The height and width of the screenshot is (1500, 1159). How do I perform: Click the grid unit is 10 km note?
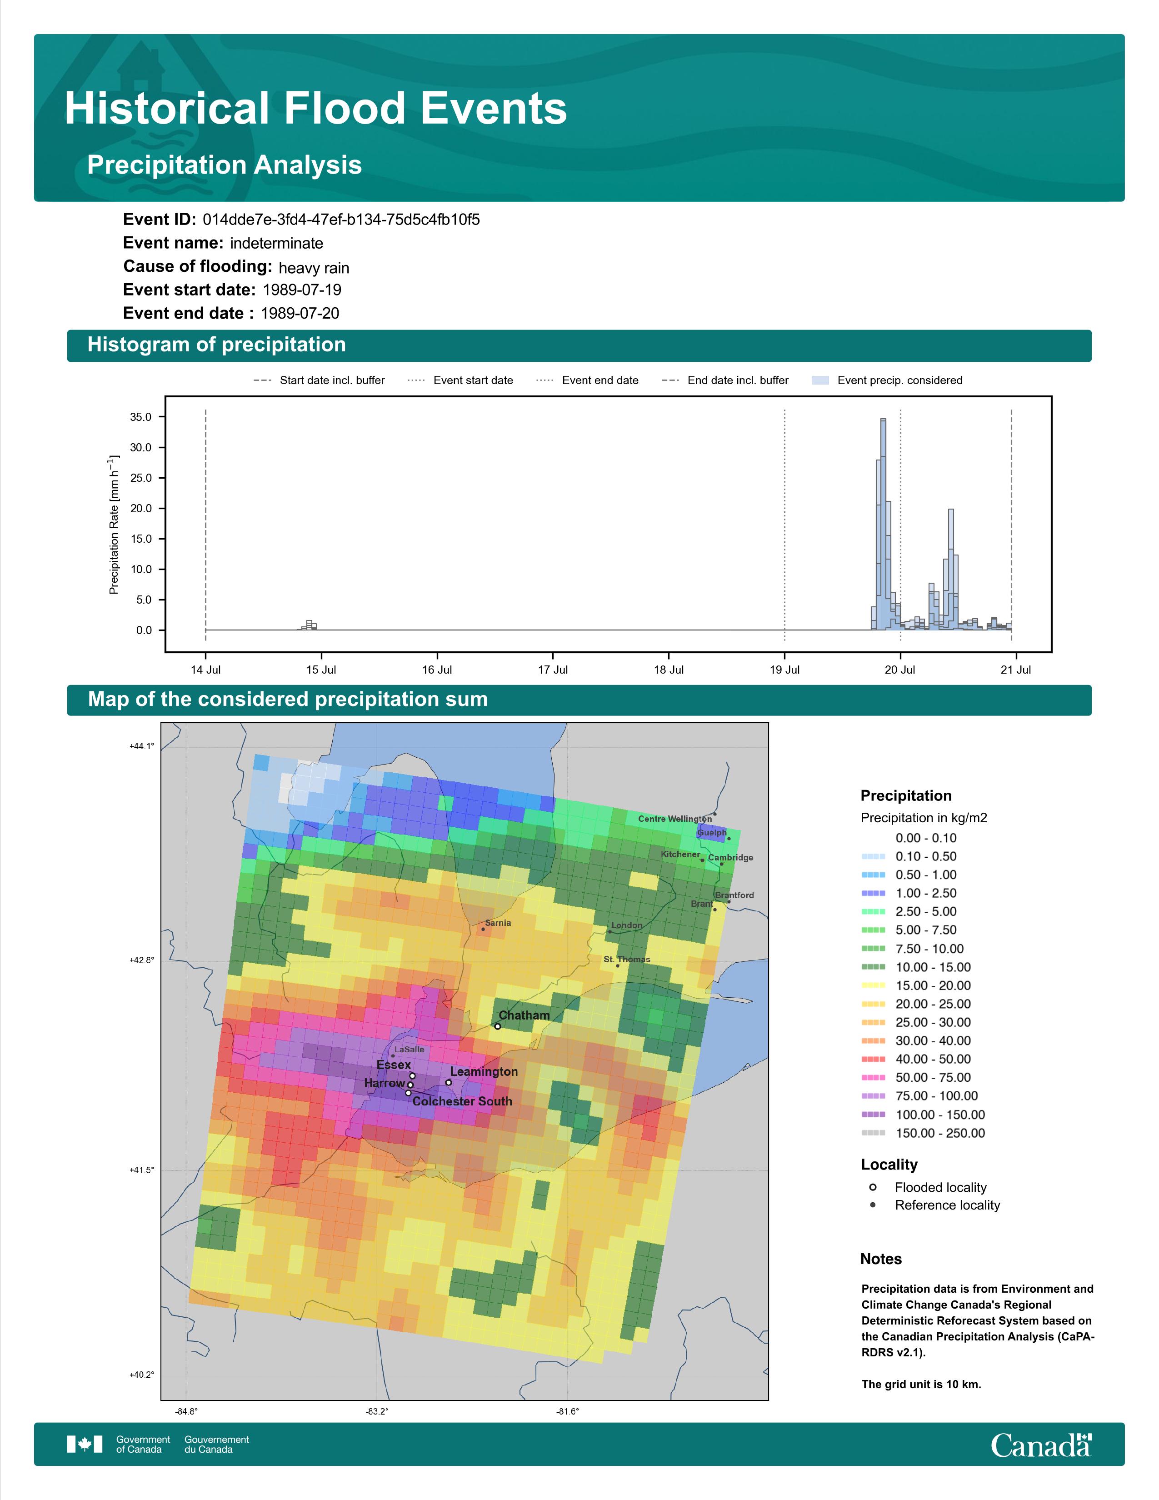click(921, 1384)
